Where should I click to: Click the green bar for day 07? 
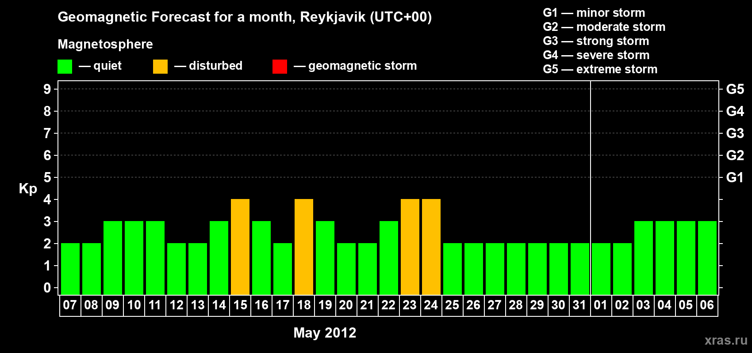click(70, 269)
